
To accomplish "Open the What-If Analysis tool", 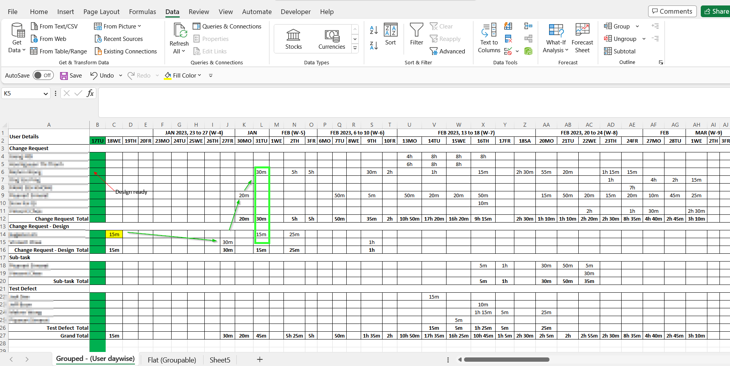I will coord(555,38).
